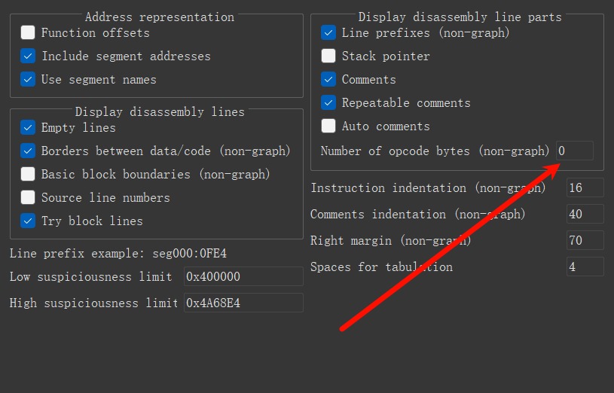This screenshot has width=614, height=393.
Task: Enable Basic block boundaries checkbox
Action: pos(28,174)
